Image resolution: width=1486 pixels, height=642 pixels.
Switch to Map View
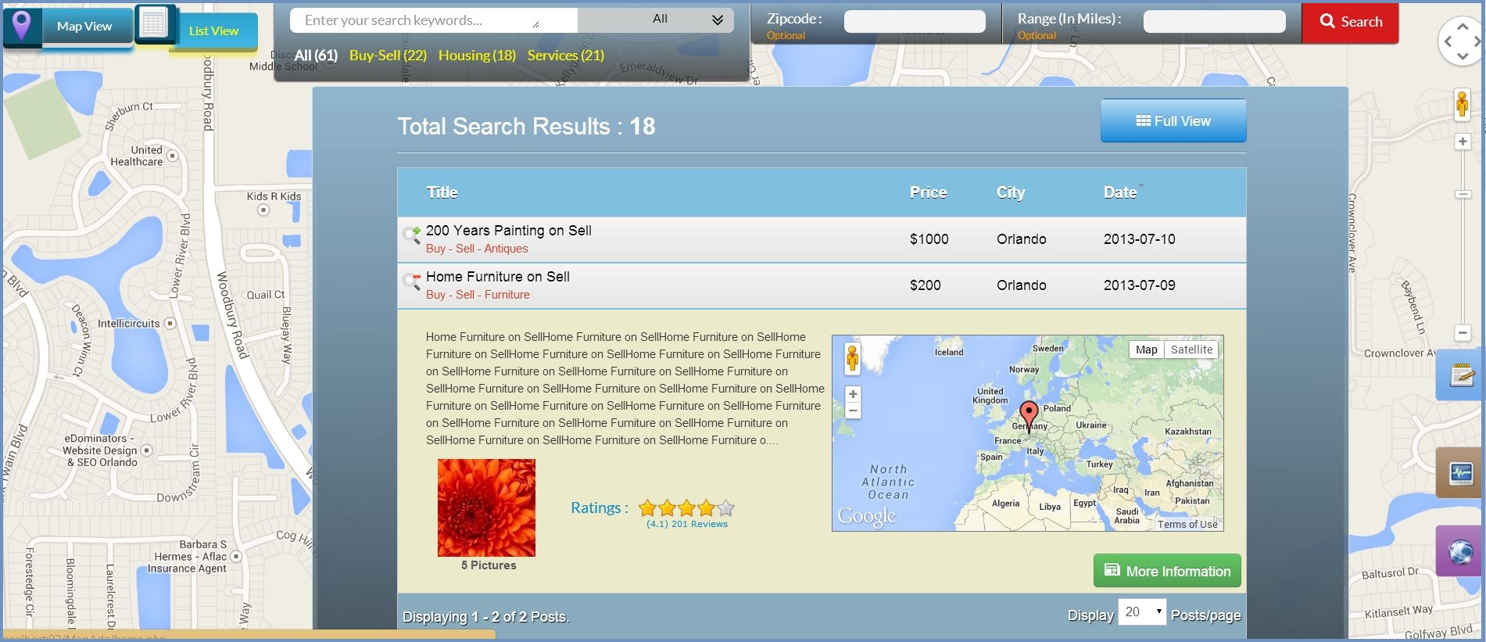pos(84,26)
